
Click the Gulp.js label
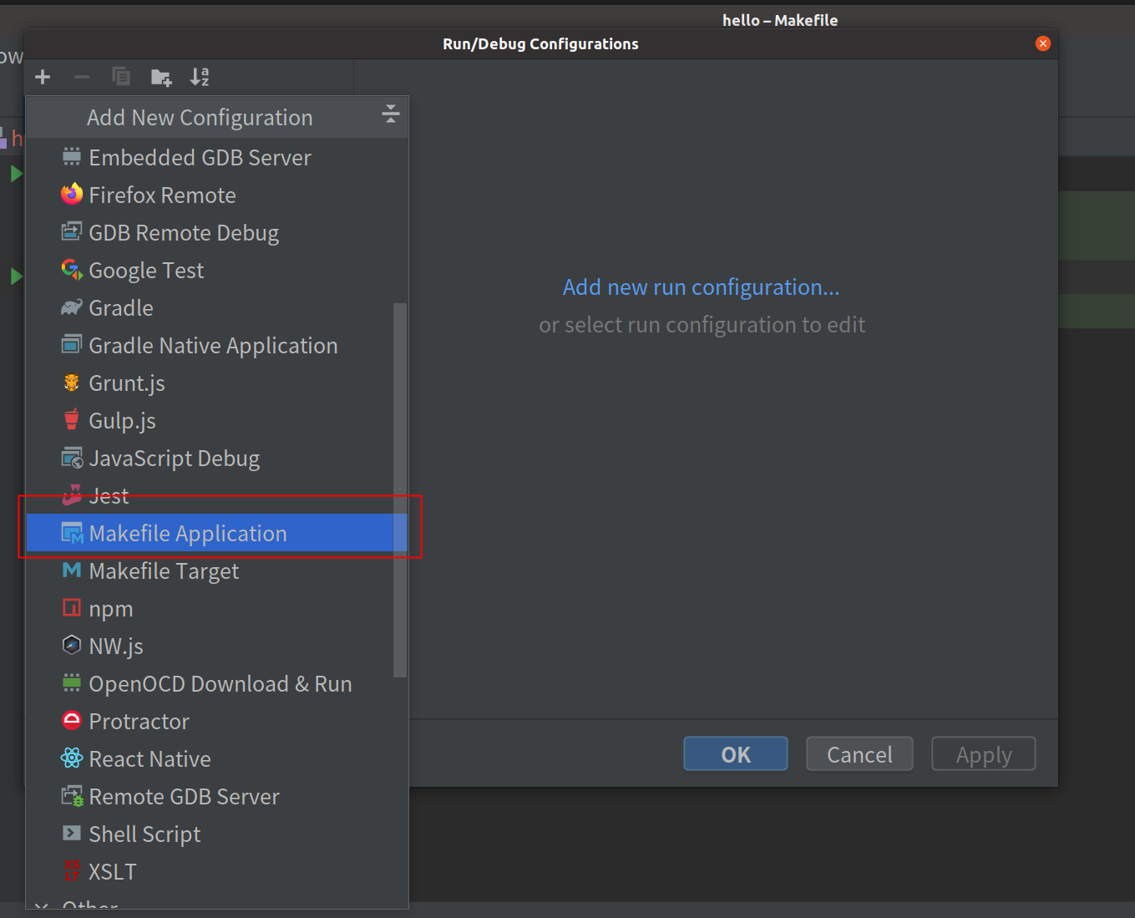pyautogui.click(x=123, y=421)
